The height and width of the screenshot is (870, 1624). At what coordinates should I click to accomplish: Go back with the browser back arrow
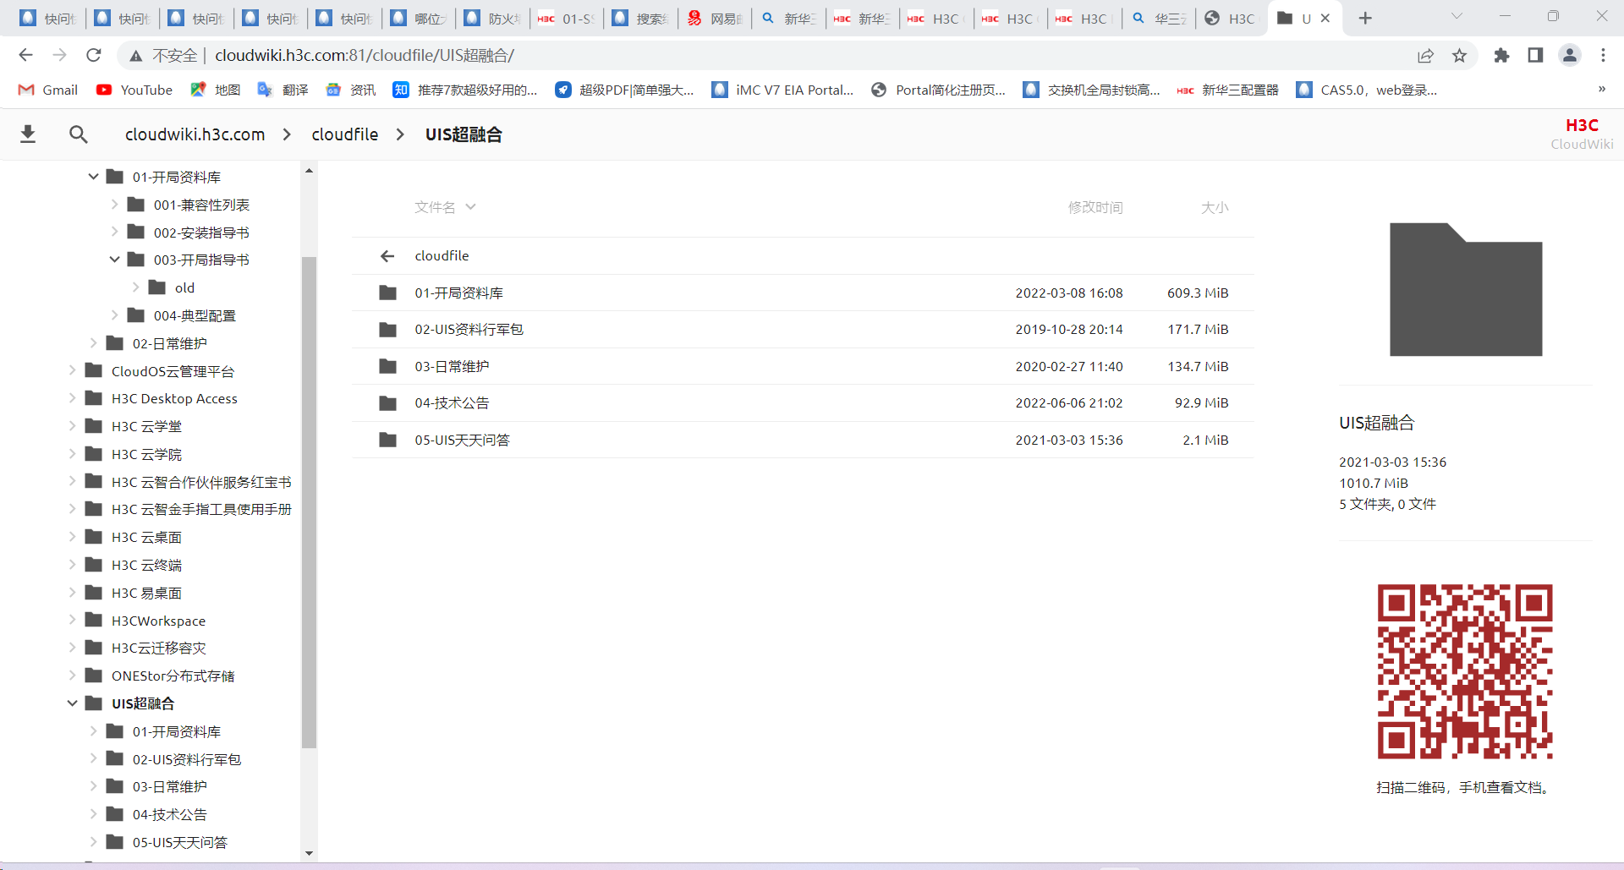pos(25,55)
